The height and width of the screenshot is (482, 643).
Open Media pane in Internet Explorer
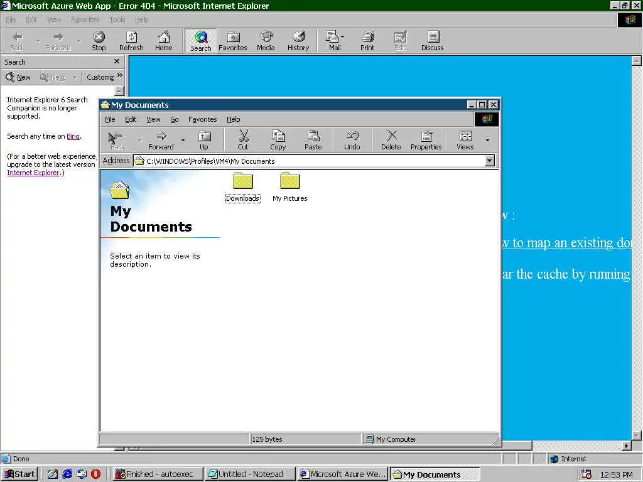pos(266,41)
